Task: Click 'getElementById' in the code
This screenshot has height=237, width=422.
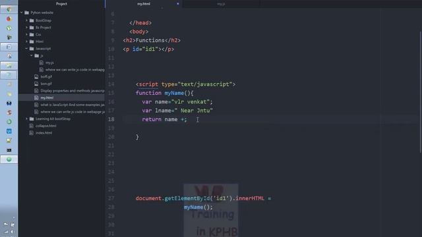Action: [x=187, y=198]
